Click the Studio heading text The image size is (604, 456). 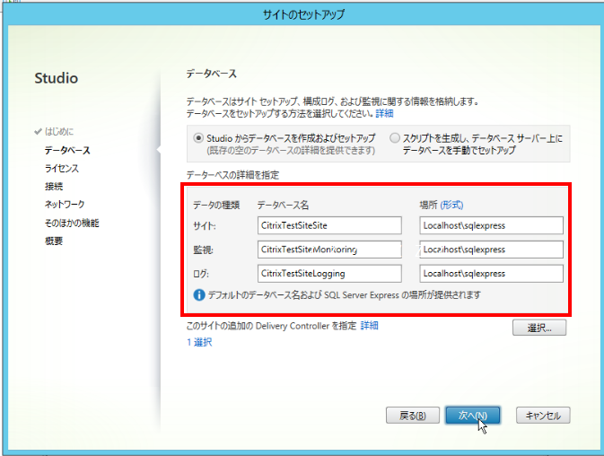[x=57, y=78]
